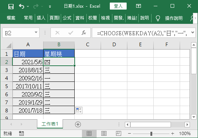This screenshot has width=198, height=138.
Task: Open the 檢視 ribbon tab
Action: (105, 18)
